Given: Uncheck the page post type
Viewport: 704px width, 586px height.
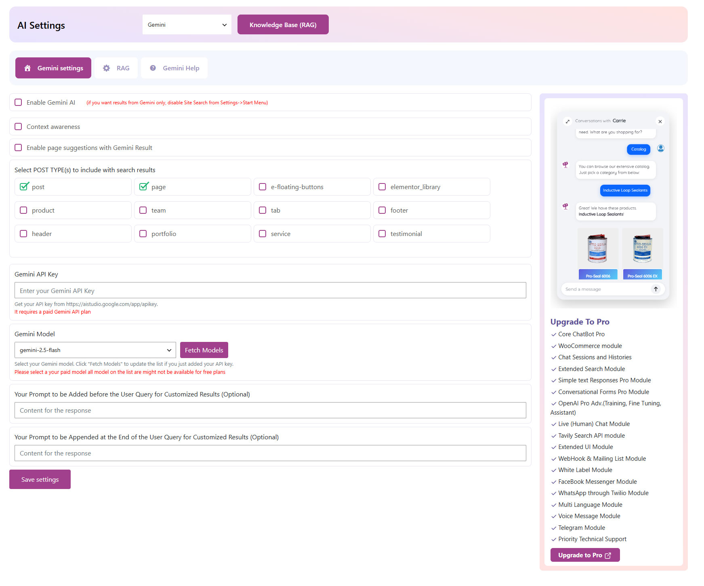Looking at the screenshot, I should click(143, 187).
